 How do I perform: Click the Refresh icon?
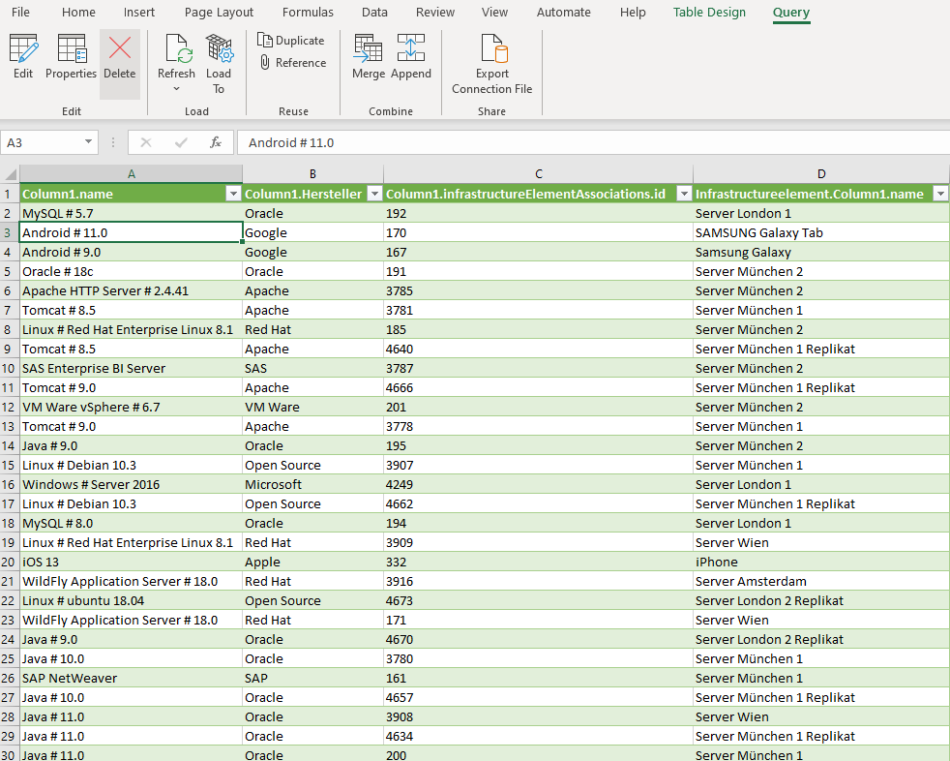point(176,53)
